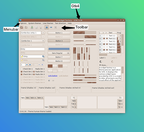The width and height of the screenshot is (144, 132).
Task: Follow the blue Link button
Action: point(53,76)
